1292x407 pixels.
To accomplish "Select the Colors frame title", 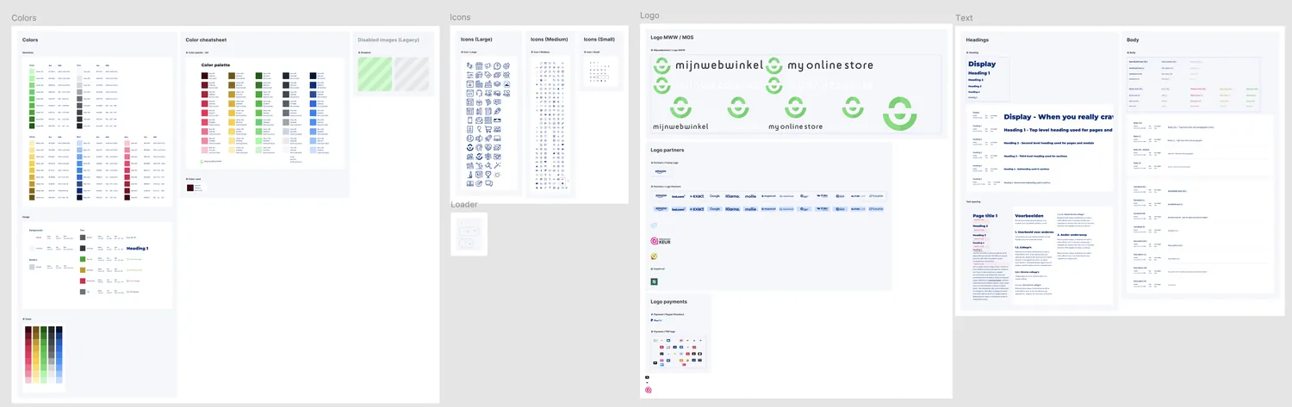I will pyautogui.click(x=24, y=18).
